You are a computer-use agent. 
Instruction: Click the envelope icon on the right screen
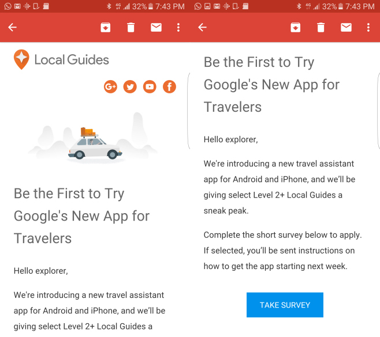(346, 28)
